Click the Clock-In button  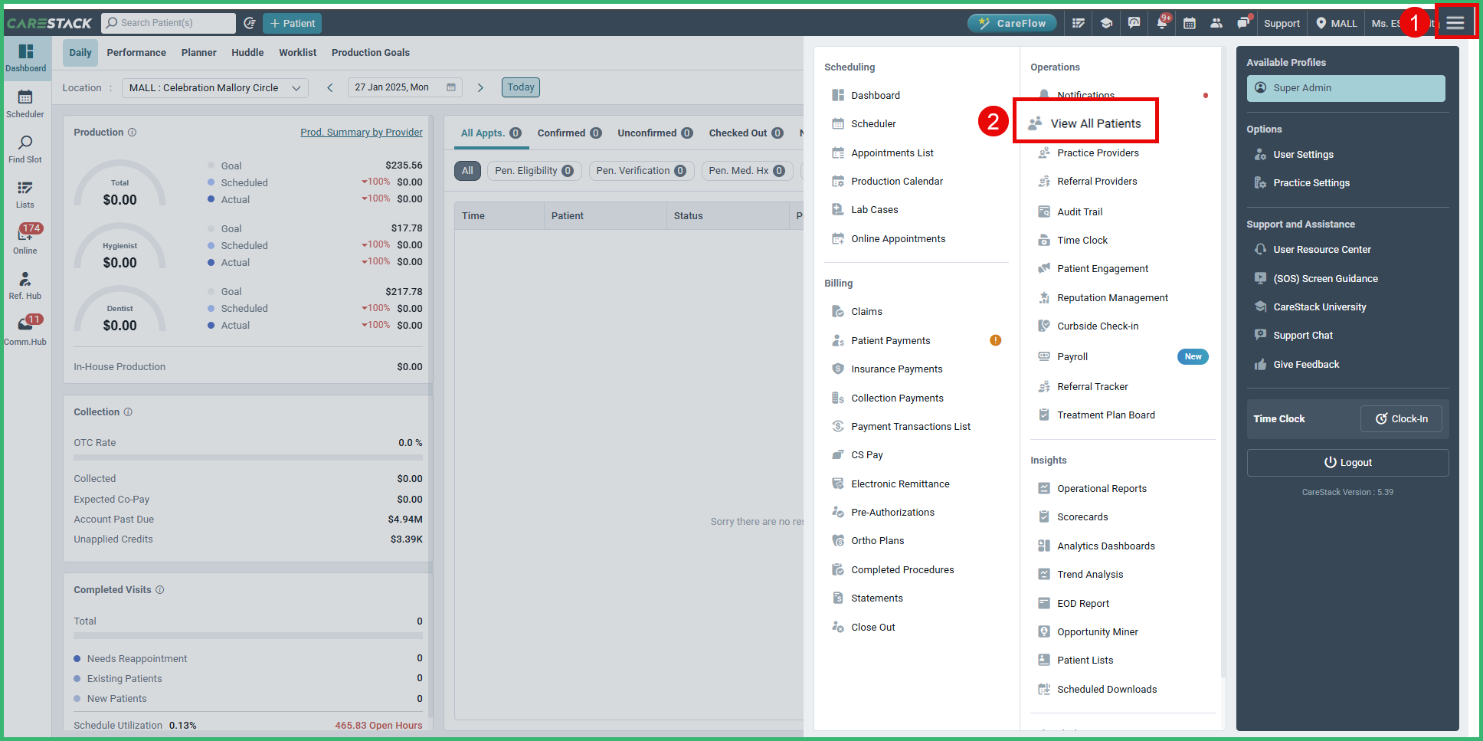coord(1401,418)
